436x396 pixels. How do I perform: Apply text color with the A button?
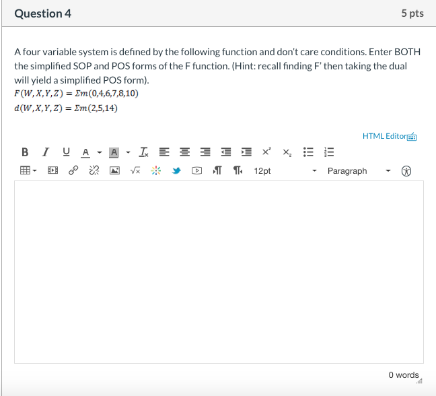coord(85,152)
